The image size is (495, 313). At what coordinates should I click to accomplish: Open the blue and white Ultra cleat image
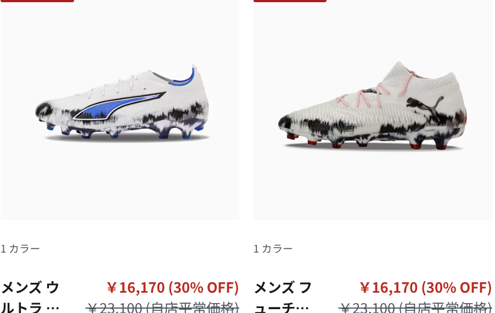[120, 110]
